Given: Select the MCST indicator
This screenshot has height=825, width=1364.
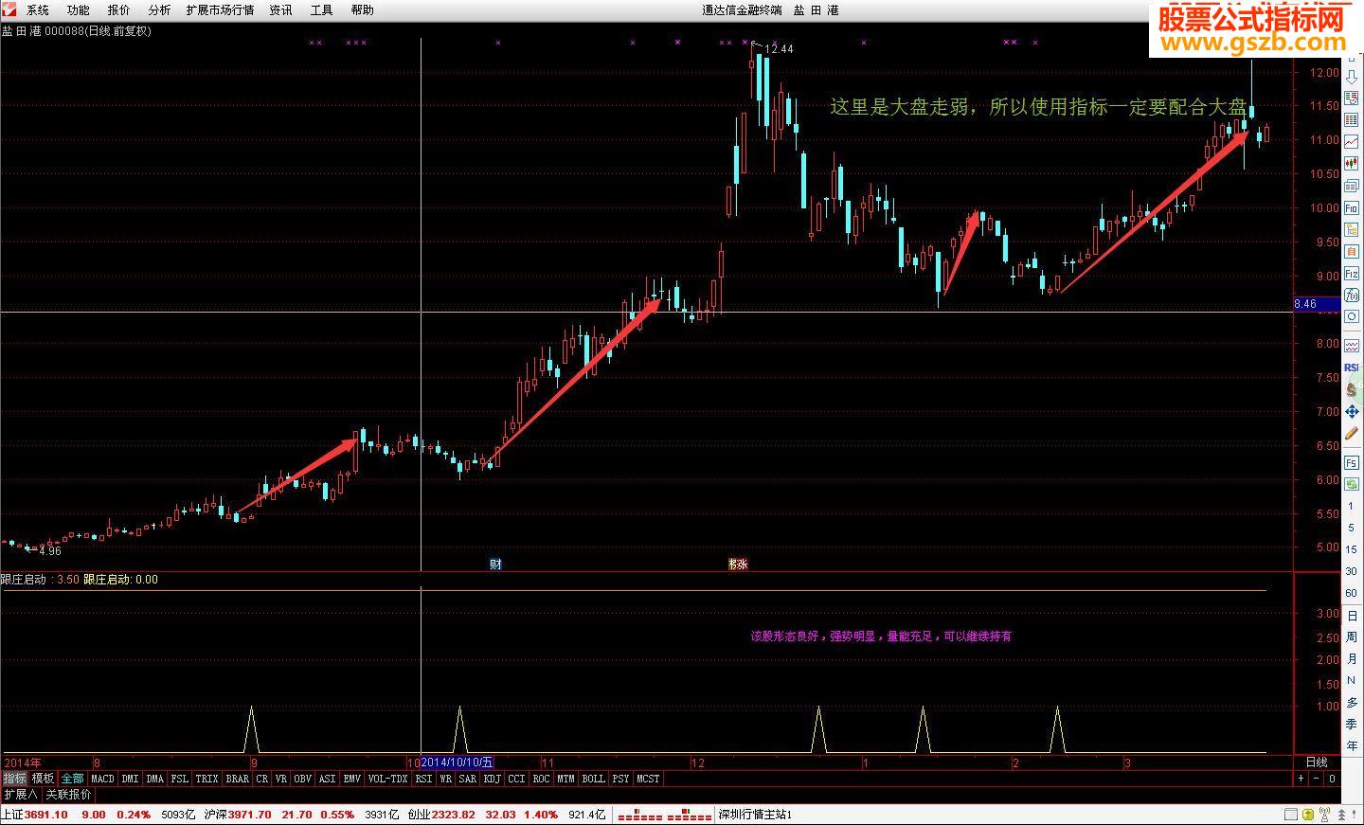Looking at the screenshot, I should [x=648, y=779].
